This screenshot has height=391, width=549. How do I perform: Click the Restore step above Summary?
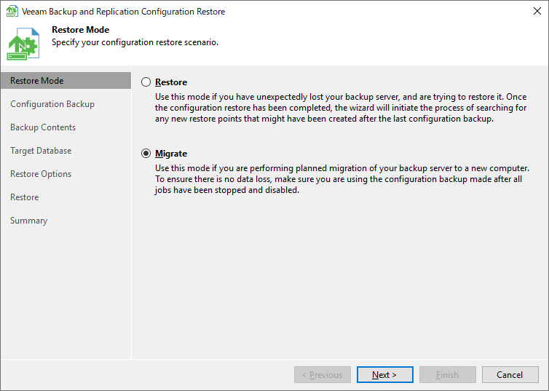click(x=24, y=197)
